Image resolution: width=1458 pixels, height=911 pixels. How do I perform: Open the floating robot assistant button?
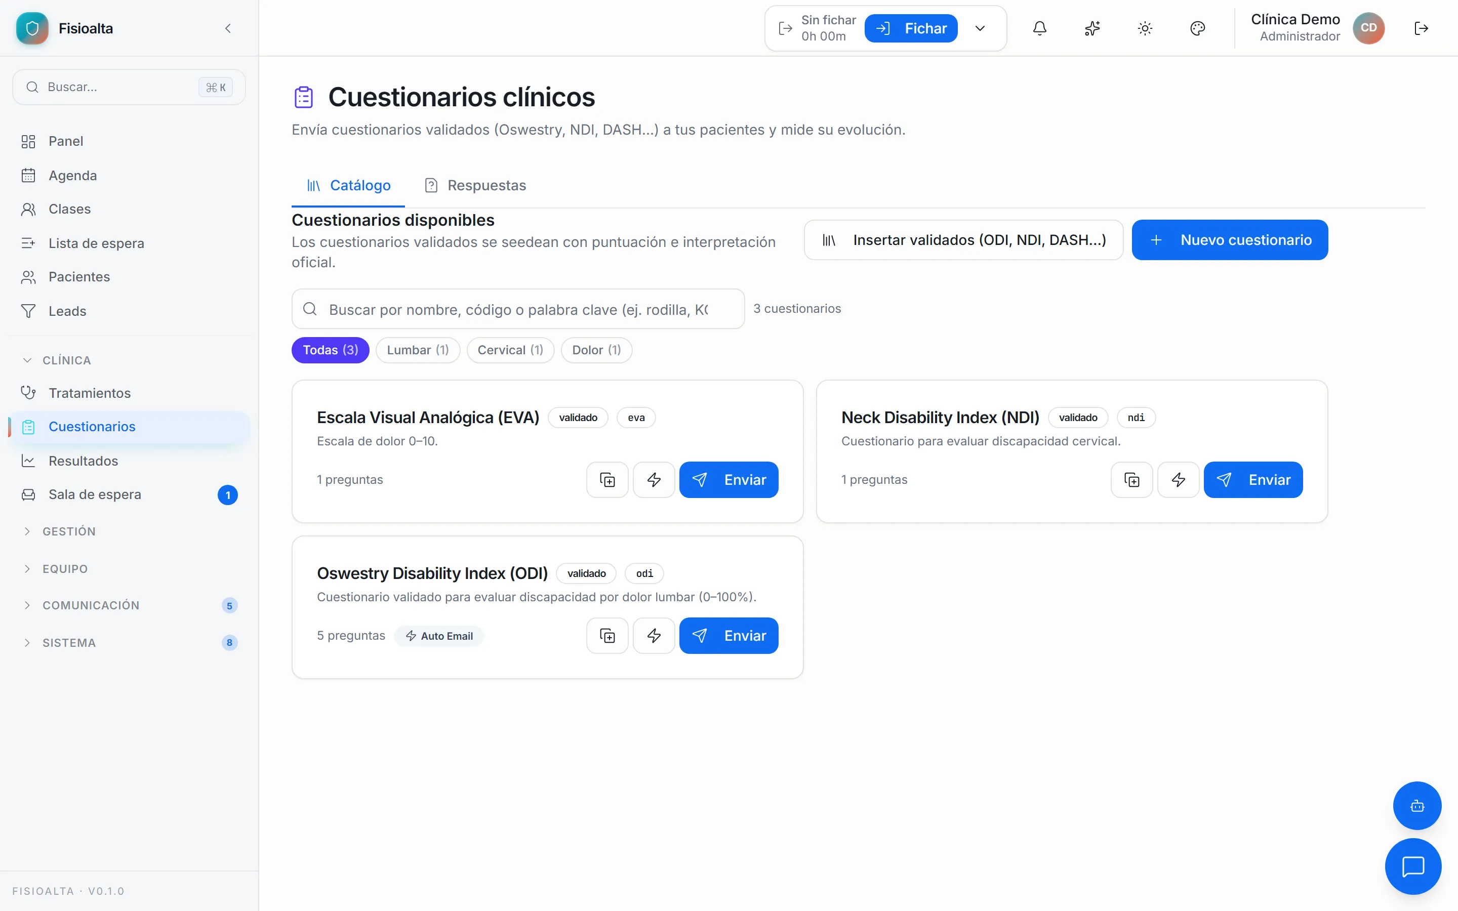(1417, 806)
